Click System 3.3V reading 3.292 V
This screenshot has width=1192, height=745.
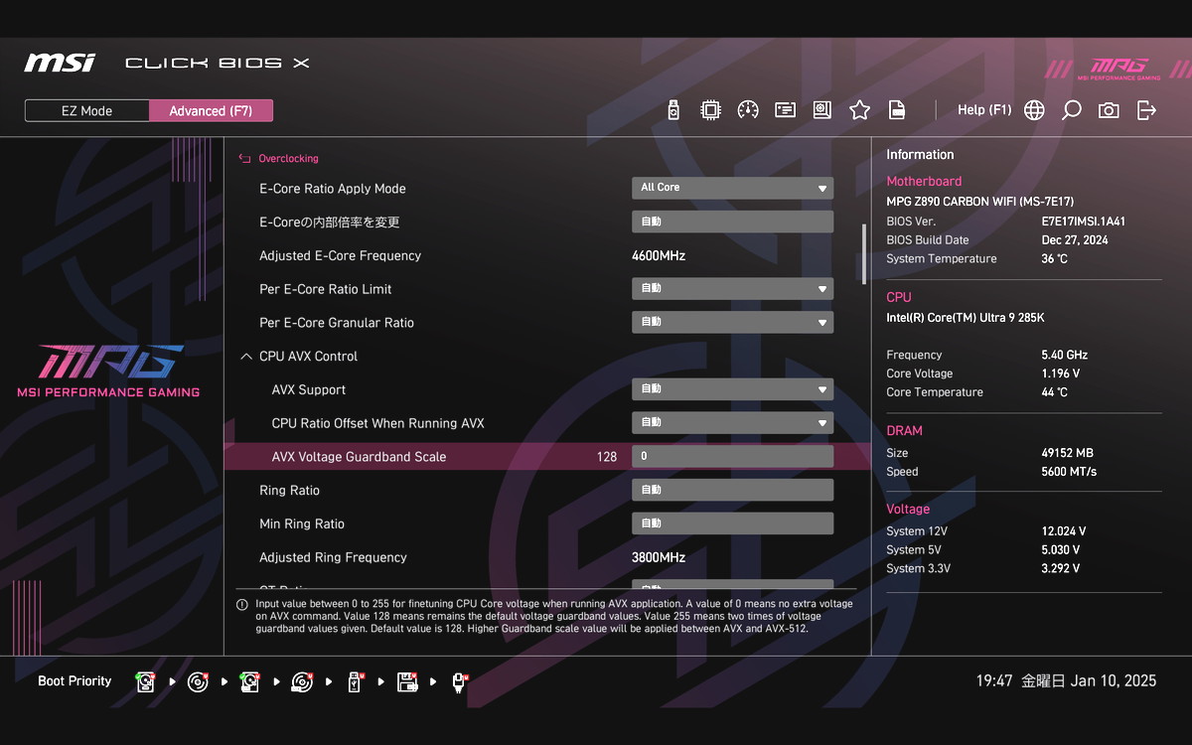1060,568
